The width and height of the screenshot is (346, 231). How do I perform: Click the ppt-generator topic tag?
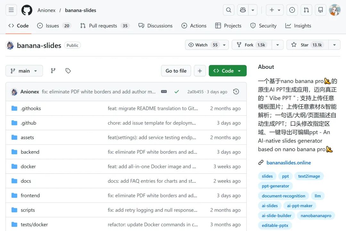click(276, 186)
